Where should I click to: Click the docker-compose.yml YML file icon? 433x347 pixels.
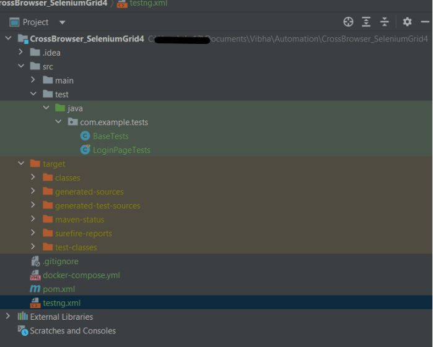35,275
